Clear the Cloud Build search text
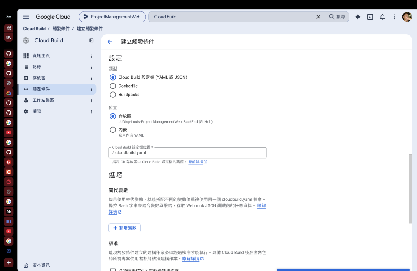 click(x=318, y=17)
